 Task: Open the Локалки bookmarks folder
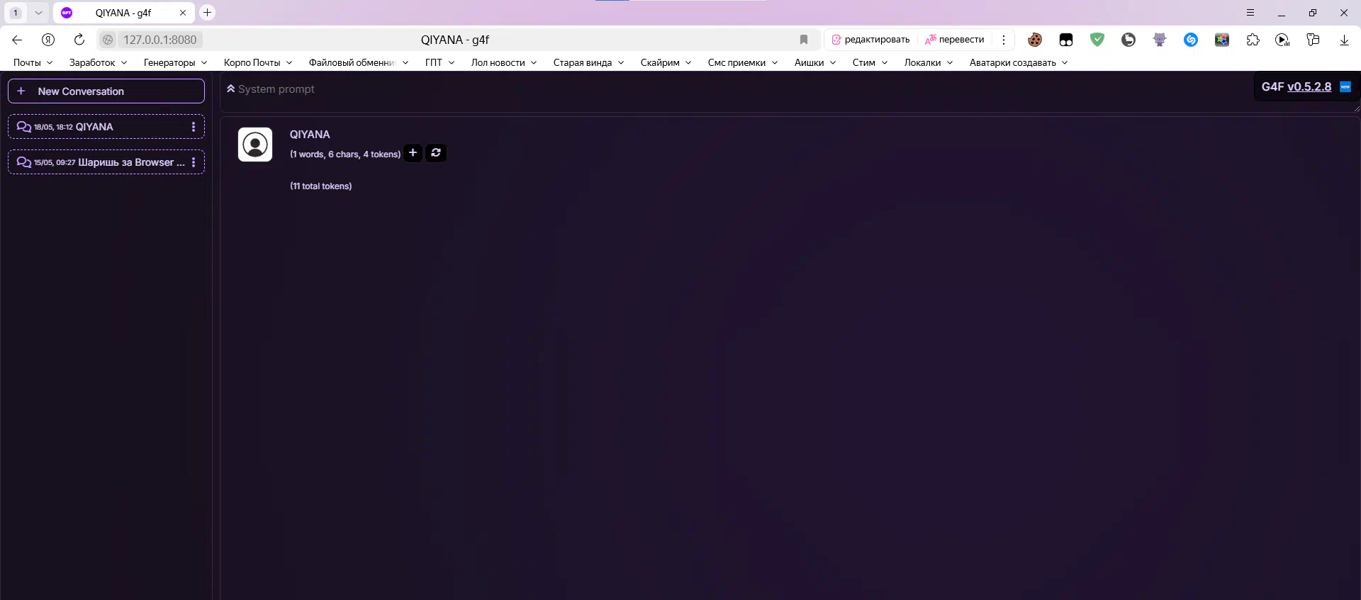coord(929,62)
